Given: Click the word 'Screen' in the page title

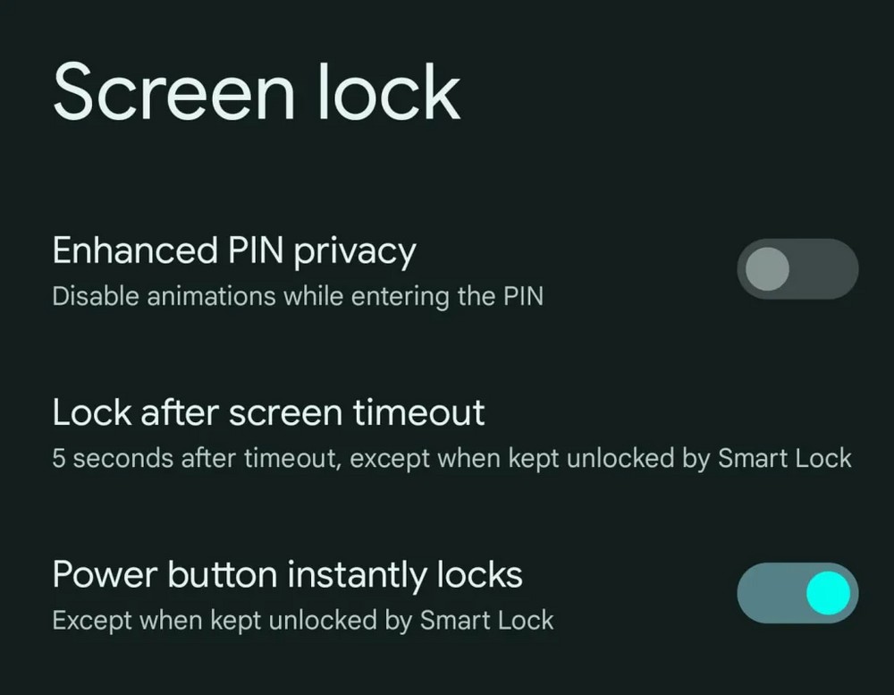Looking at the screenshot, I should click(174, 92).
